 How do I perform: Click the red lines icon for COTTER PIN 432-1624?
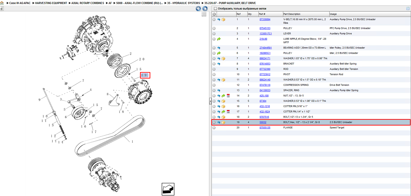(x=228, y=112)
